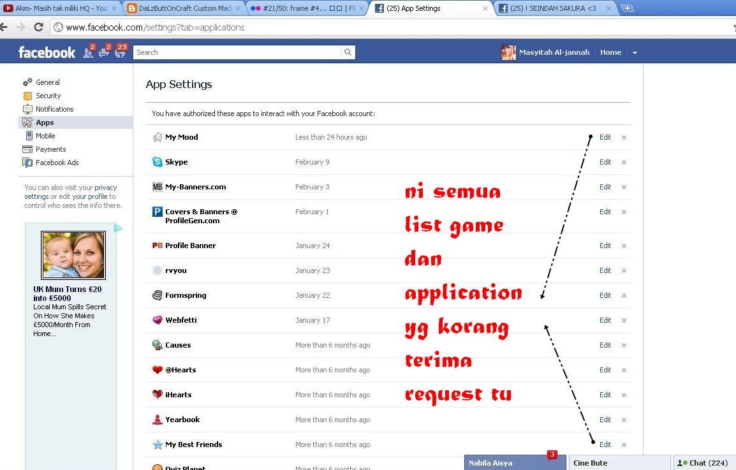This screenshot has height=470, width=736.
Task: Remove the Skype app
Action: pos(624,163)
